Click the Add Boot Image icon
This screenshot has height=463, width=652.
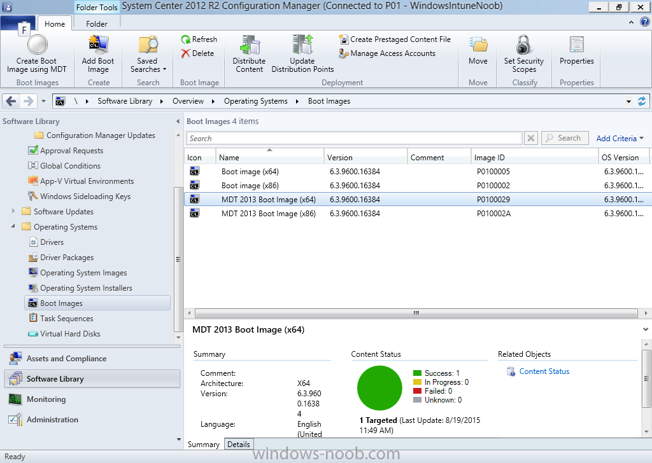(x=98, y=45)
